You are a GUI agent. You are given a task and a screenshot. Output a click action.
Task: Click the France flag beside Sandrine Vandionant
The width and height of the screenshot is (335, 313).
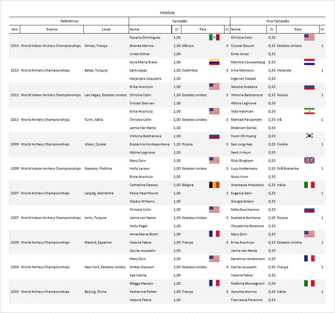click(309, 258)
